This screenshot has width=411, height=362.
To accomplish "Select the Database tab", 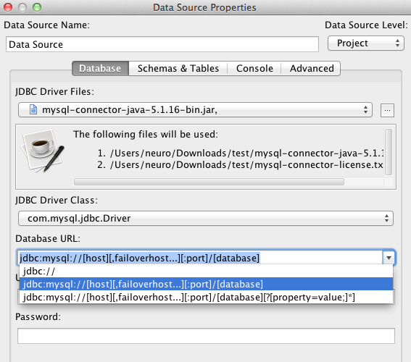I will pyautogui.click(x=100, y=68).
